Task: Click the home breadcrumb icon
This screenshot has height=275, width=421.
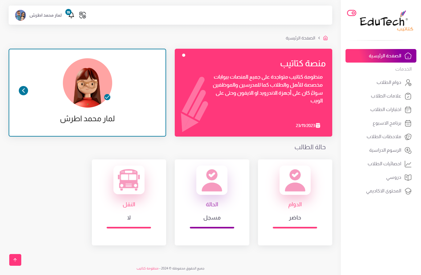Action: 325,38
